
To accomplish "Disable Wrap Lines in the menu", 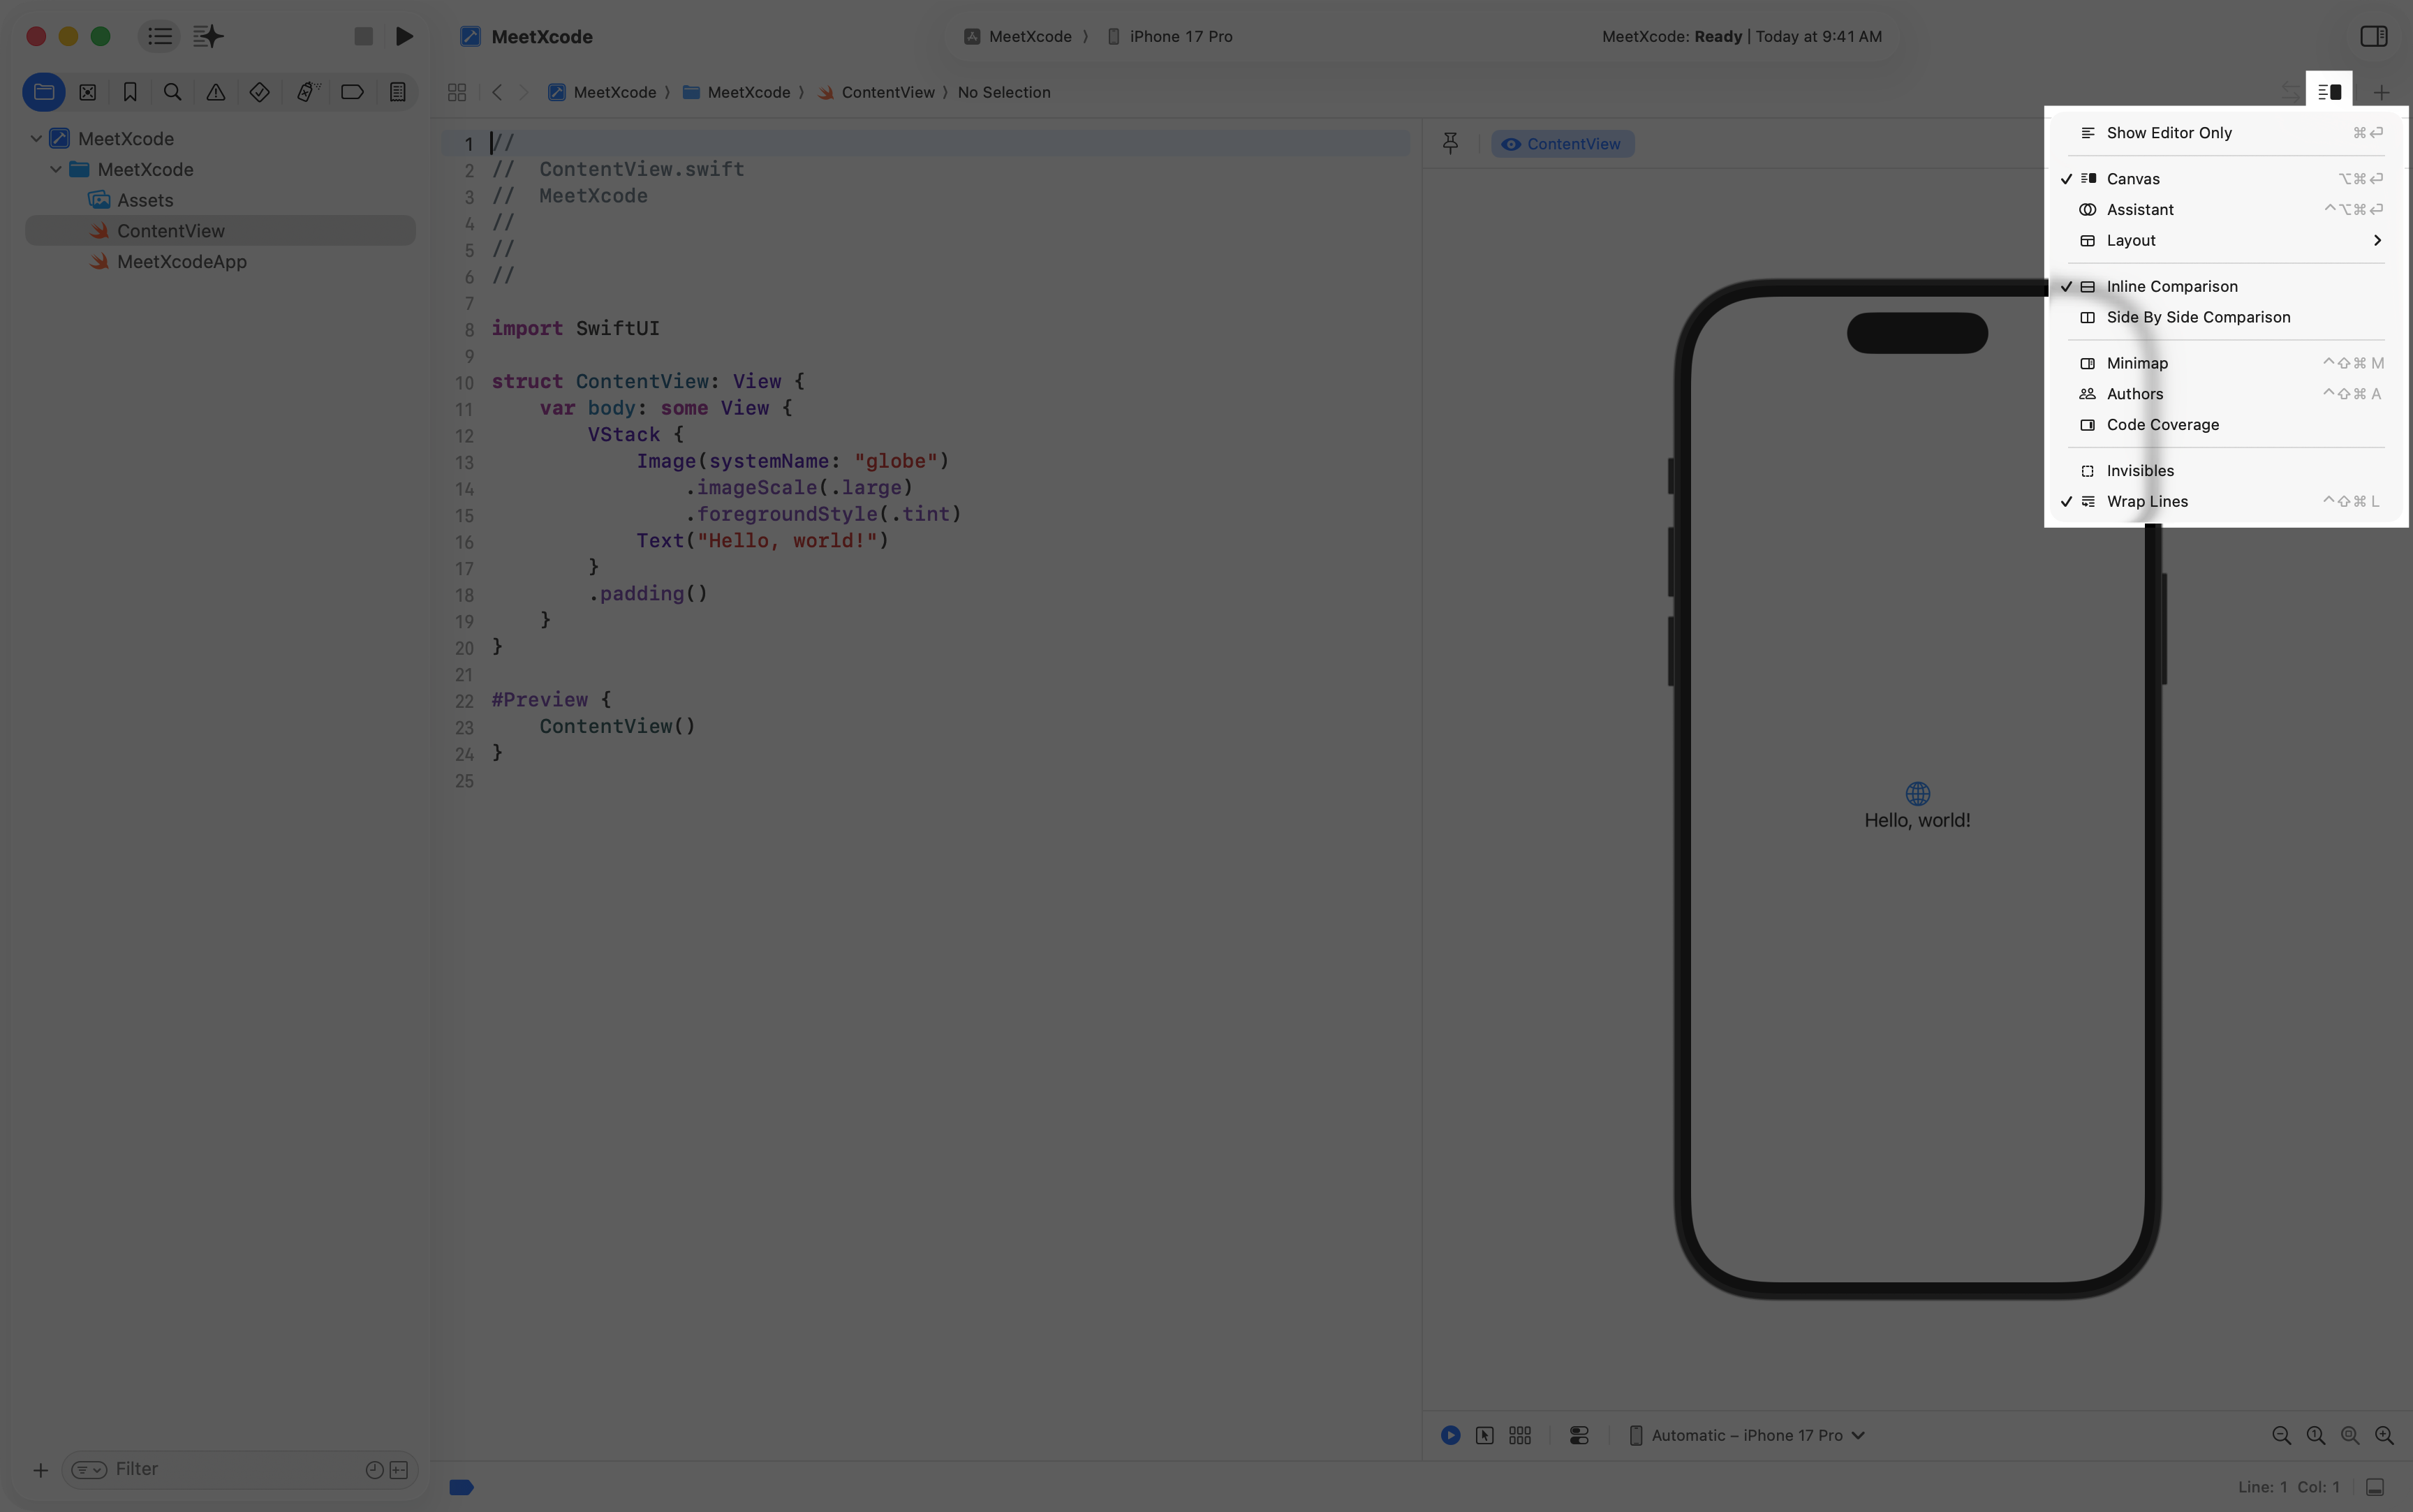I will click(2146, 501).
